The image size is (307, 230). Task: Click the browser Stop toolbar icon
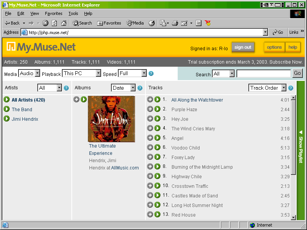click(45, 23)
